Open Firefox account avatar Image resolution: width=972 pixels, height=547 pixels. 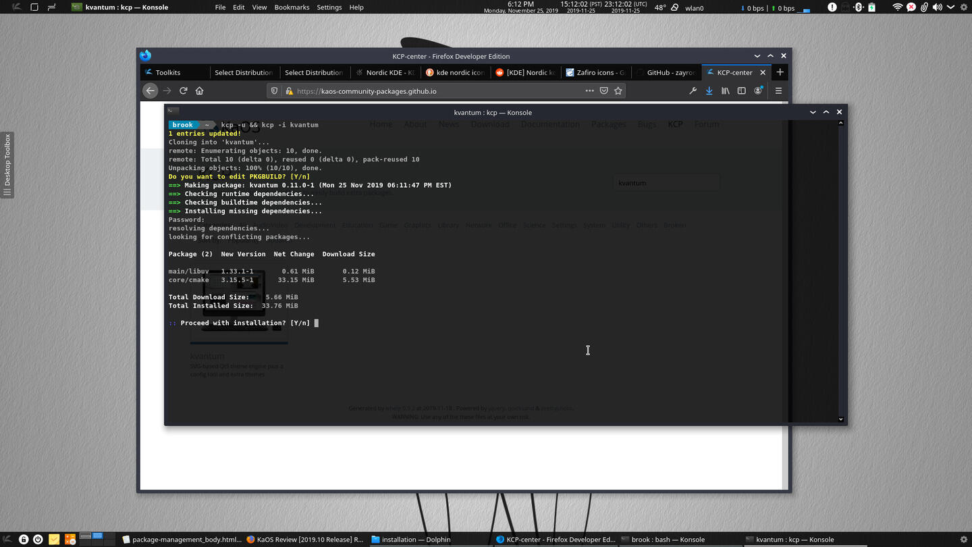click(x=758, y=90)
